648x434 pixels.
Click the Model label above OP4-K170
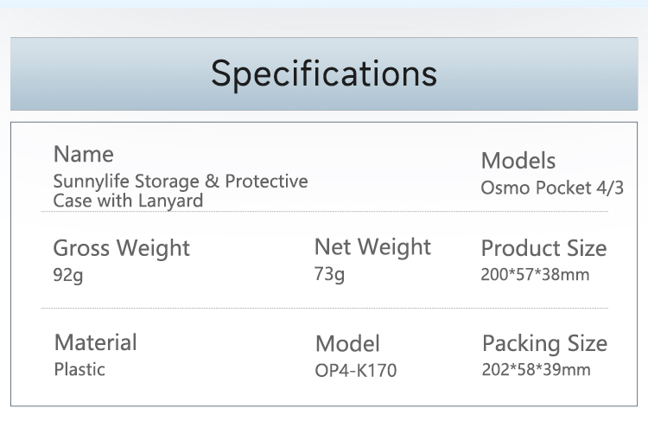[347, 343]
